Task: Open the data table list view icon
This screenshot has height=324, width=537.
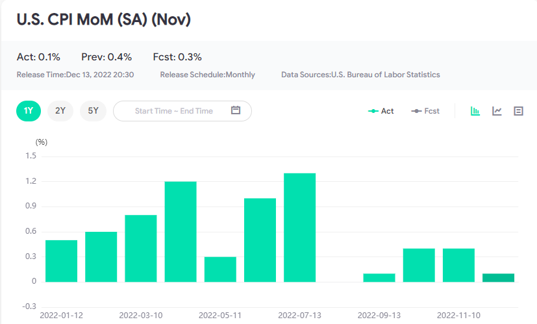Action: (x=518, y=111)
